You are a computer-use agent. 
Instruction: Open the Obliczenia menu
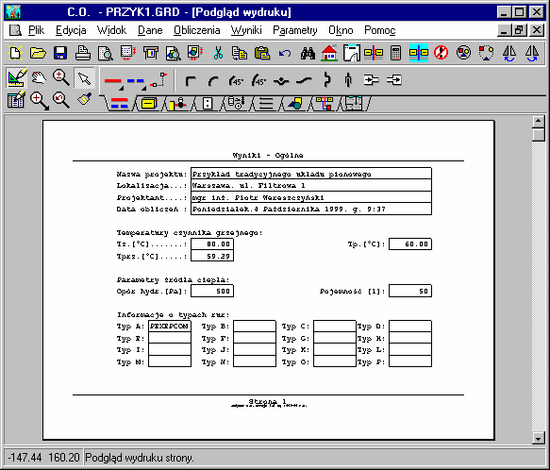point(197,30)
